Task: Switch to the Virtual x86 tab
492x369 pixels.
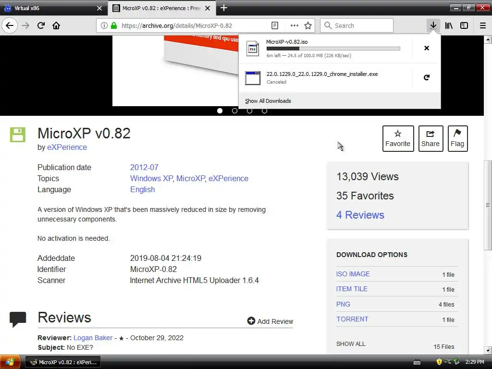Action: [53, 8]
